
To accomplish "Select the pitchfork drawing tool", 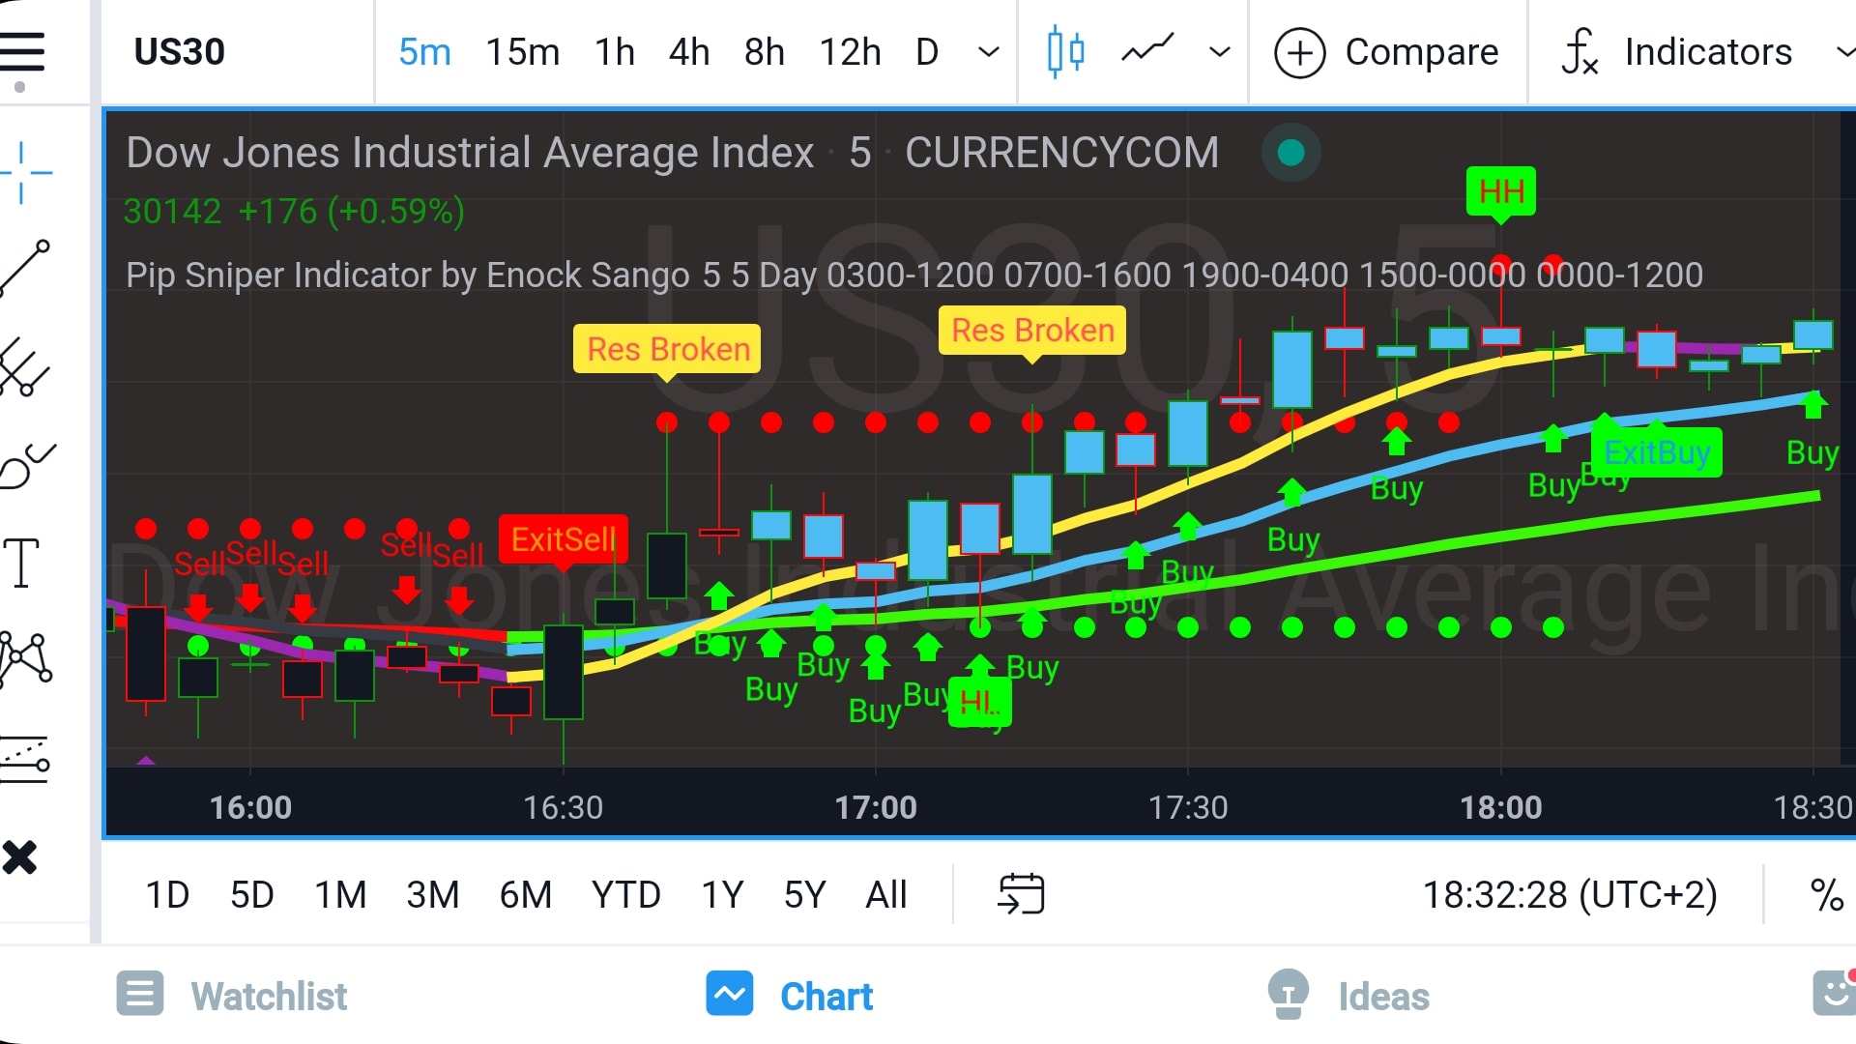I will pos(23,367).
